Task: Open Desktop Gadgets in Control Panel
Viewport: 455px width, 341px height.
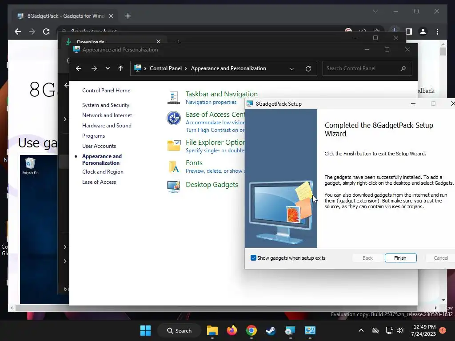Action: coord(212,184)
